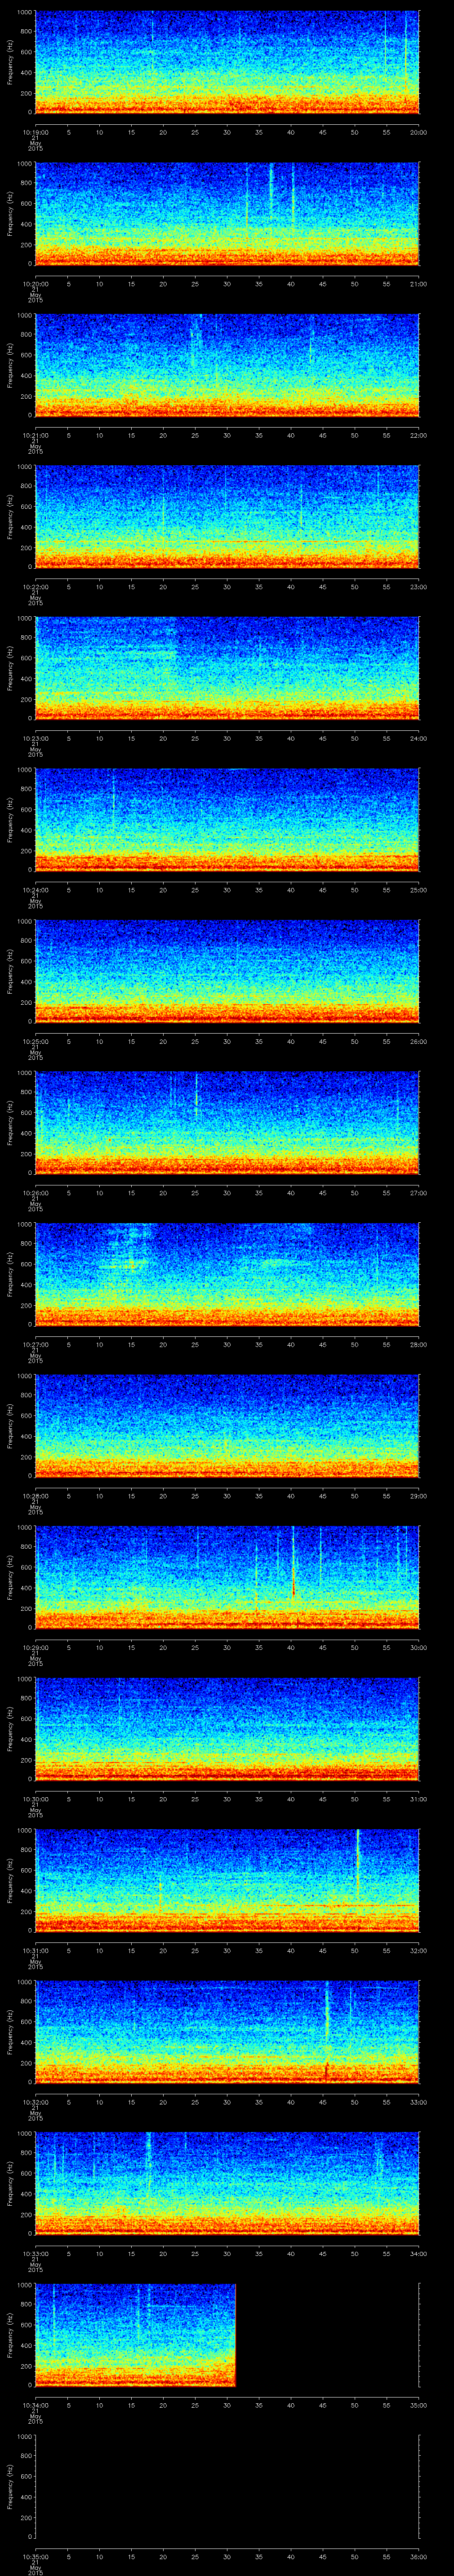Click the '10:35:00' time label
This screenshot has height=2576, width=454.
pyautogui.click(x=35, y=2556)
